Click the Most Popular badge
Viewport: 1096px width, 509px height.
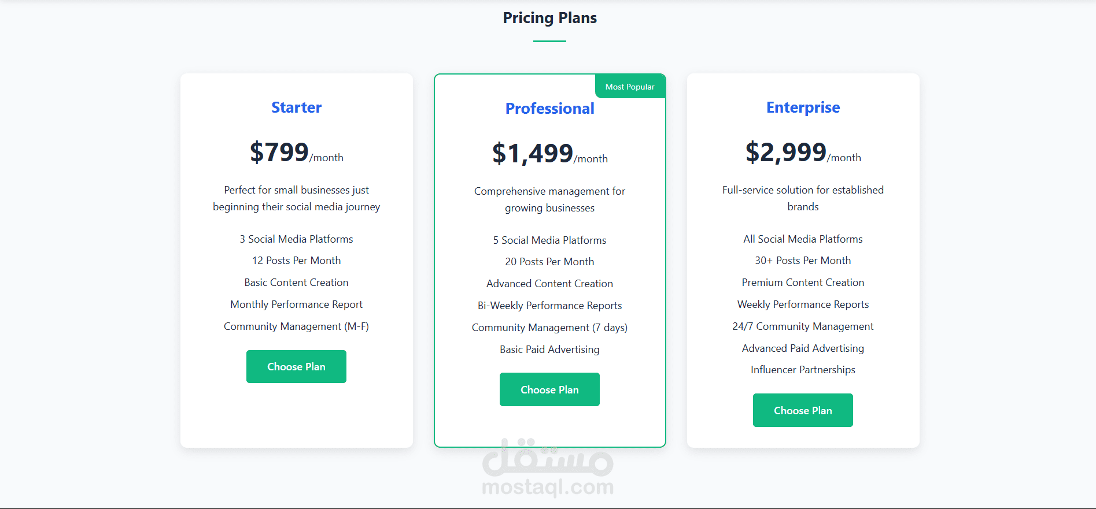[630, 87]
